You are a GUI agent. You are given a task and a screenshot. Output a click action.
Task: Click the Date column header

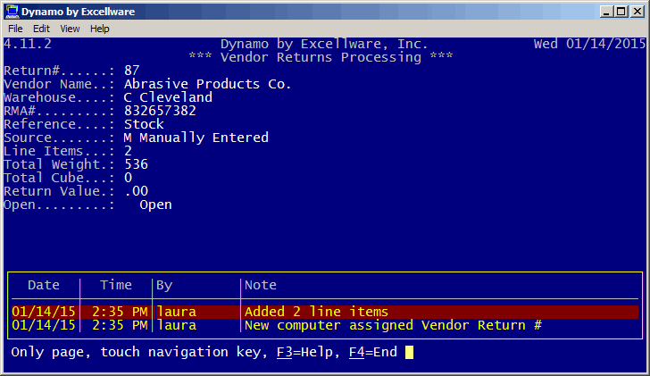tap(44, 285)
